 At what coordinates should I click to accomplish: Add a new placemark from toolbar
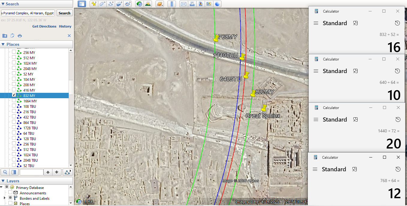94,4
